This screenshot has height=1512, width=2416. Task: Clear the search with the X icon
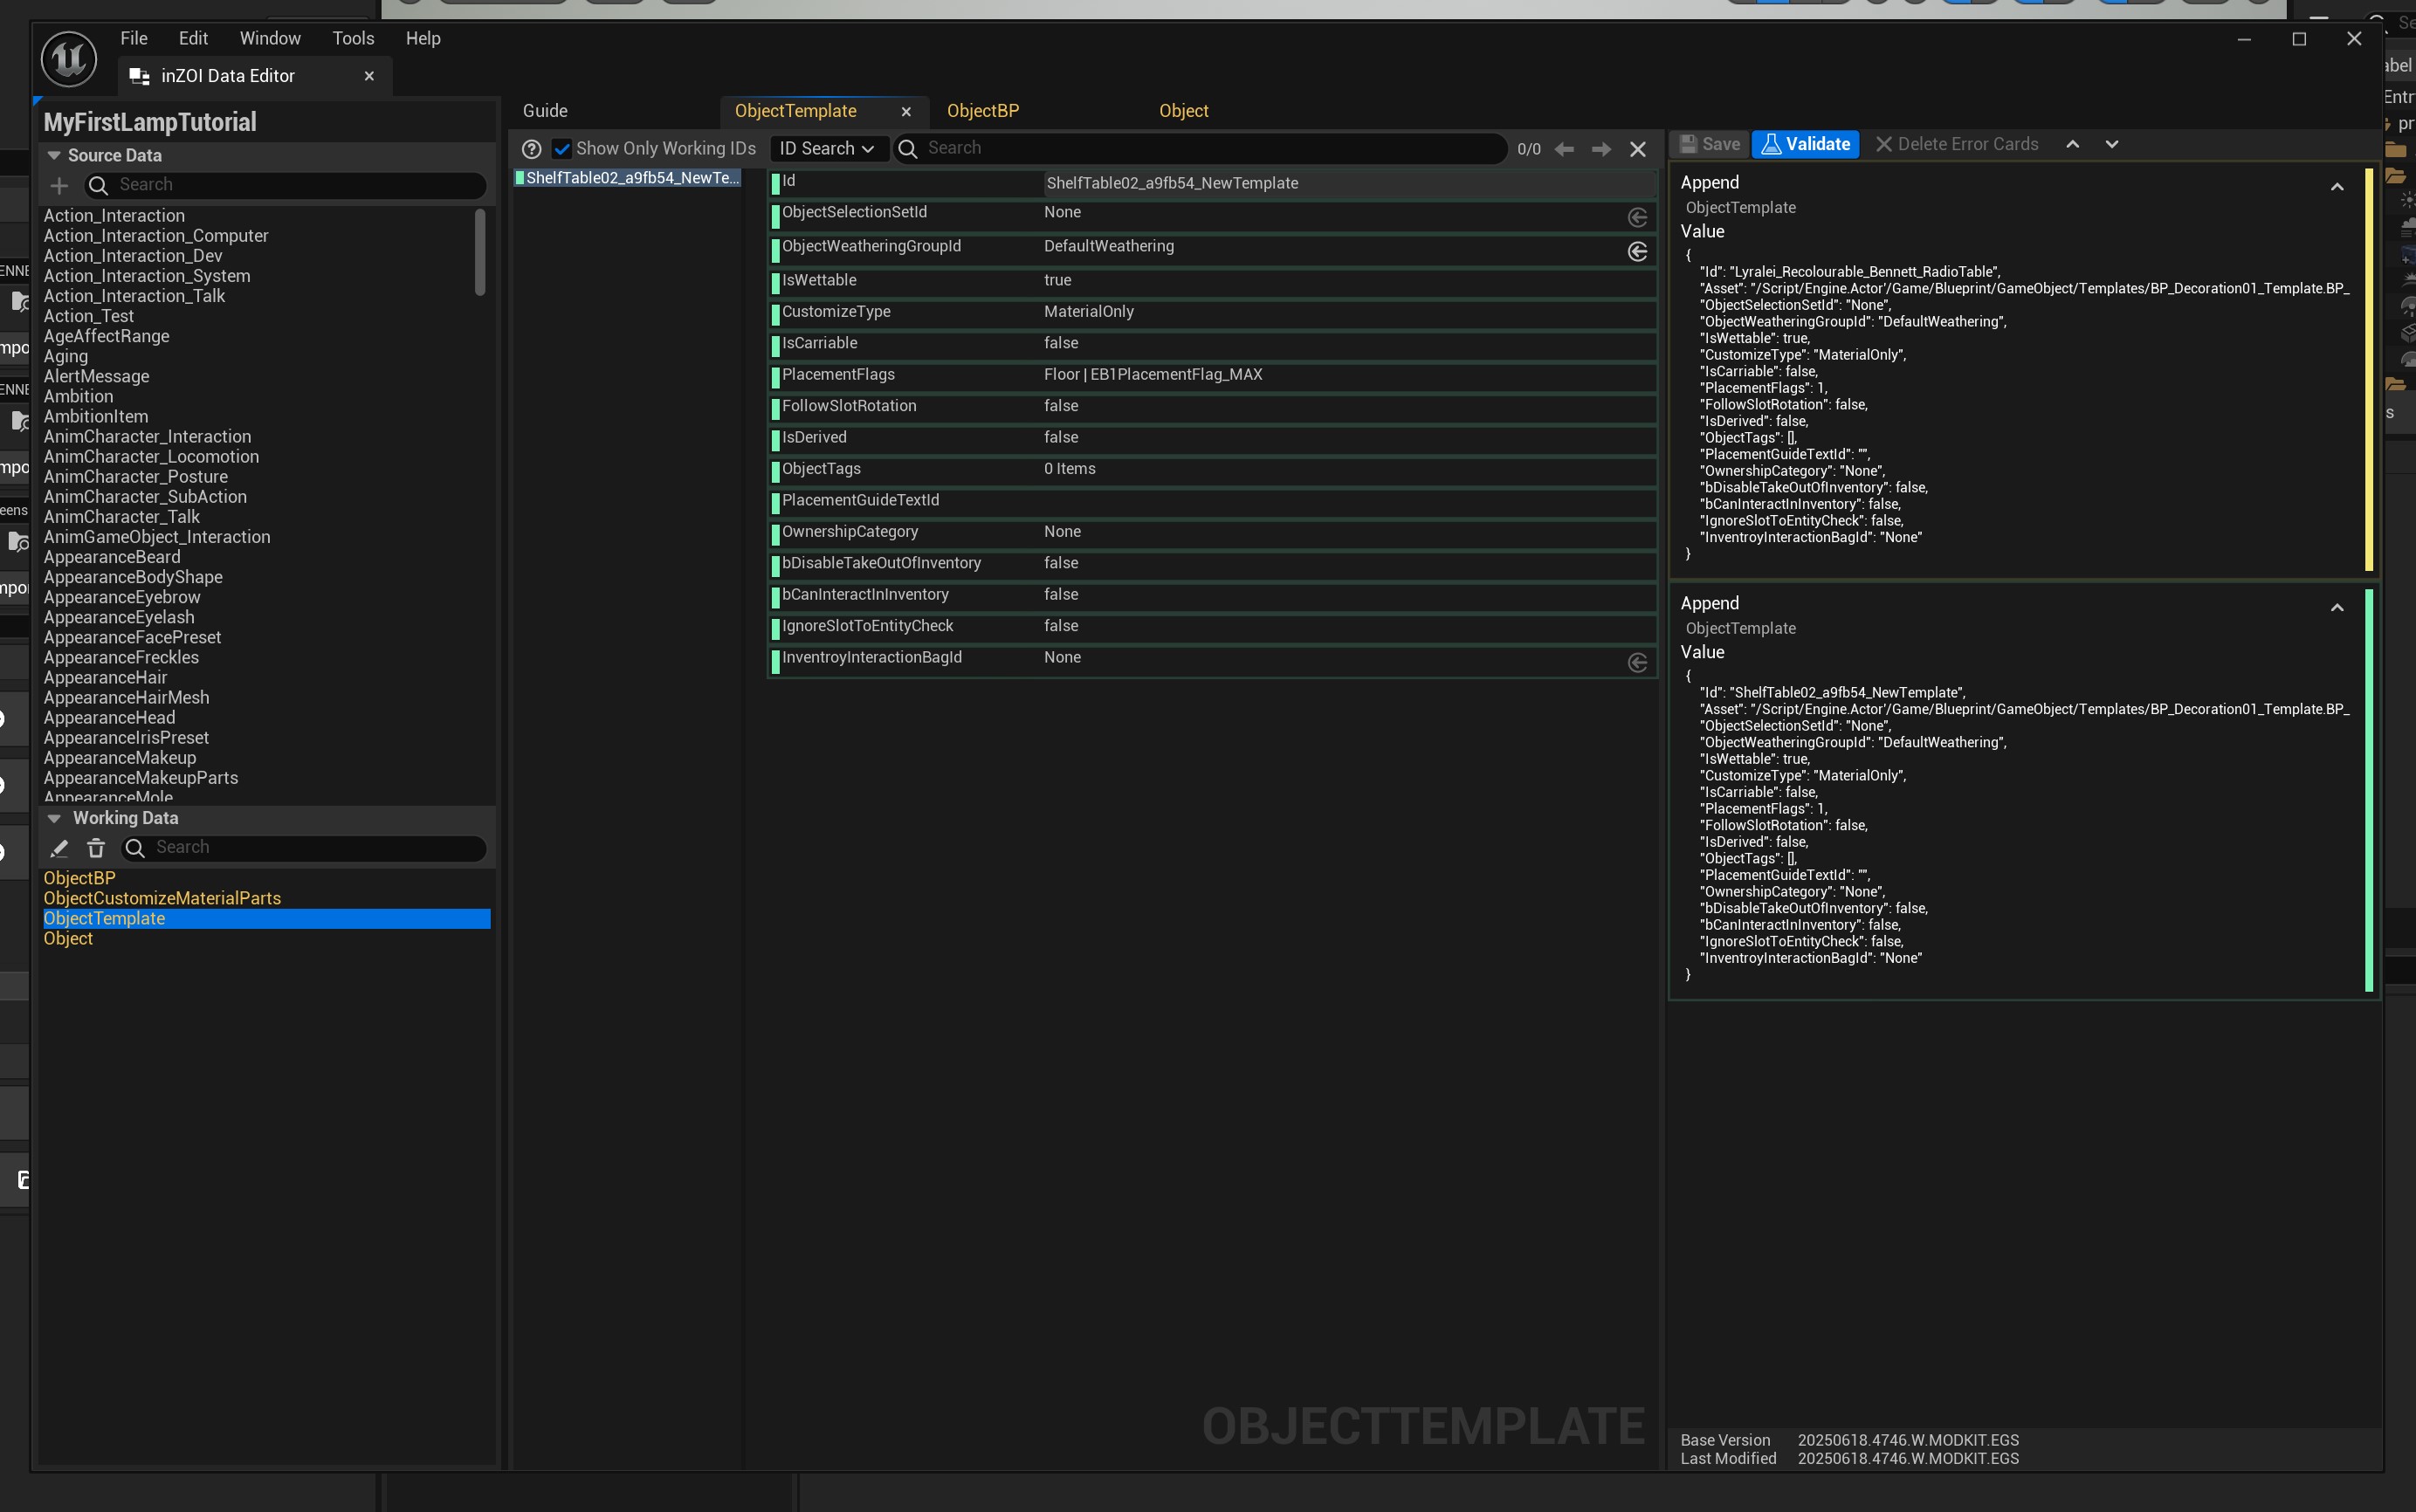click(1638, 149)
